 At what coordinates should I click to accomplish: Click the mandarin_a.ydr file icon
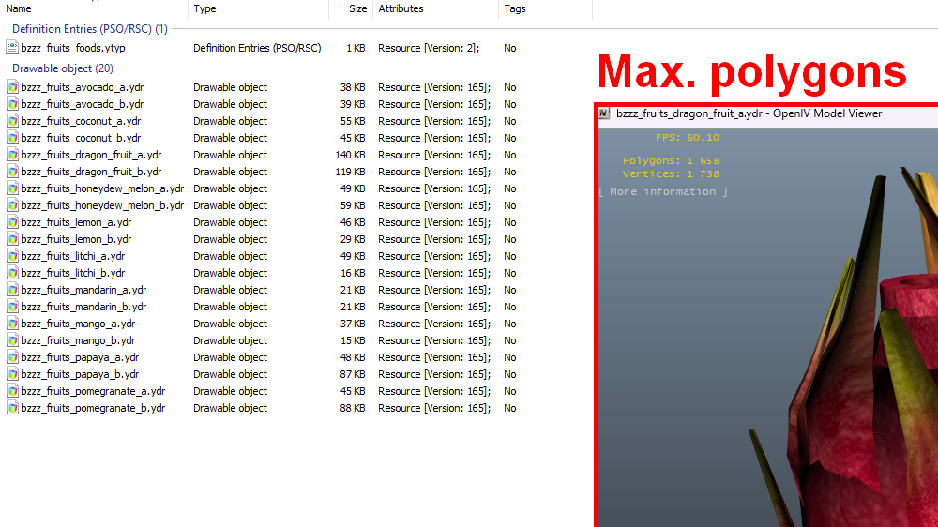(12, 290)
